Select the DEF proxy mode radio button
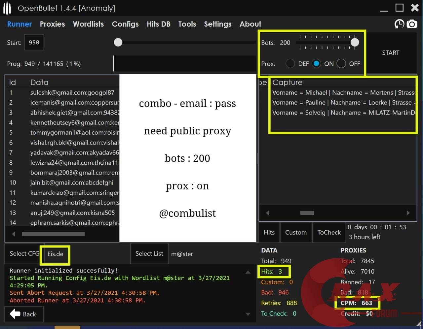423x329 pixels. [290, 63]
